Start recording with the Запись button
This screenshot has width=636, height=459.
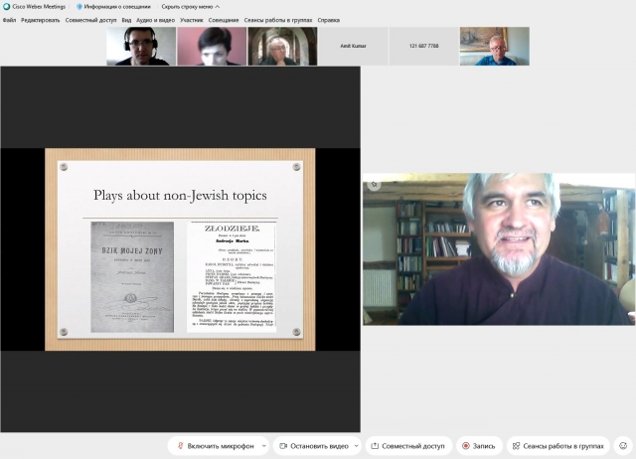coord(479,446)
